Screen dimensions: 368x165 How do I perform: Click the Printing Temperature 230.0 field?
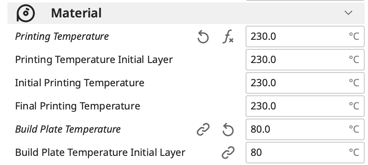[x=305, y=36]
